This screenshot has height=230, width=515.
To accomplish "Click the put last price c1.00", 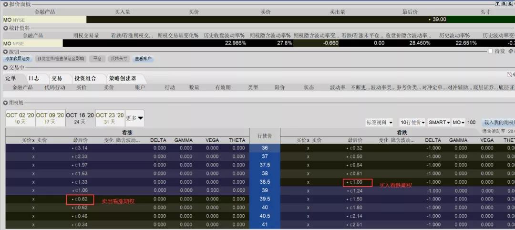I will click(x=356, y=182).
